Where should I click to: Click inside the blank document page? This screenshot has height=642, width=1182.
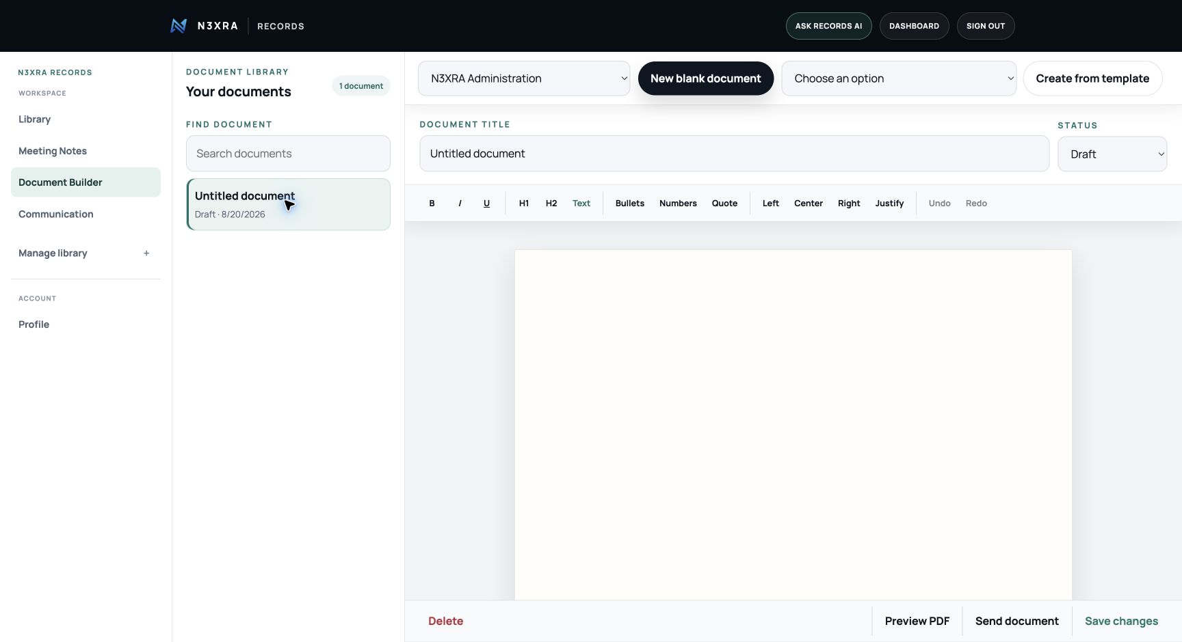pyautogui.click(x=793, y=425)
